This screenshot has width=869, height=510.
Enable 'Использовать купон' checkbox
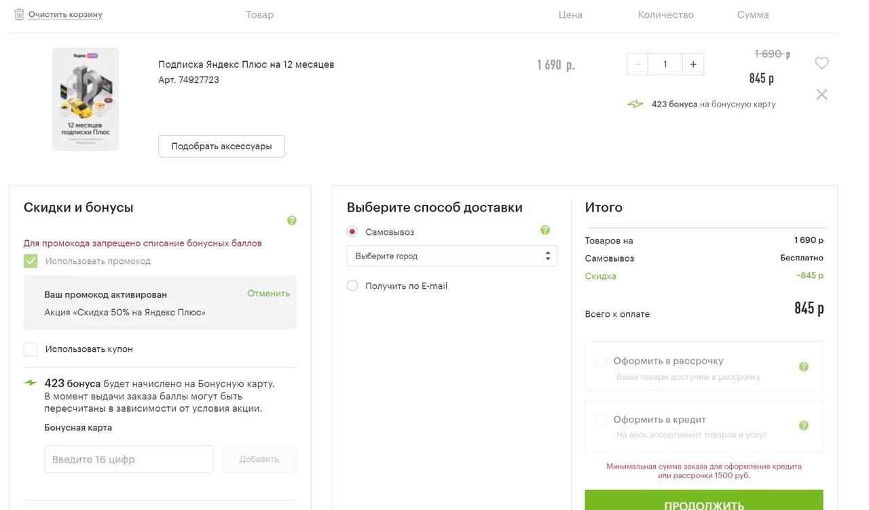coord(31,349)
